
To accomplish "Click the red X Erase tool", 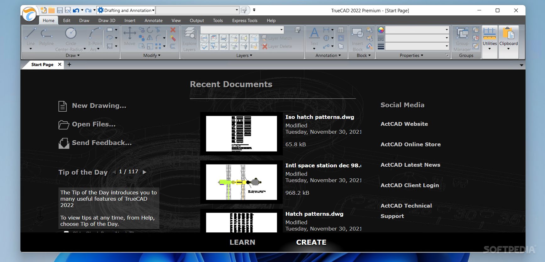I will pyautogui.click(x=173, y=30).
